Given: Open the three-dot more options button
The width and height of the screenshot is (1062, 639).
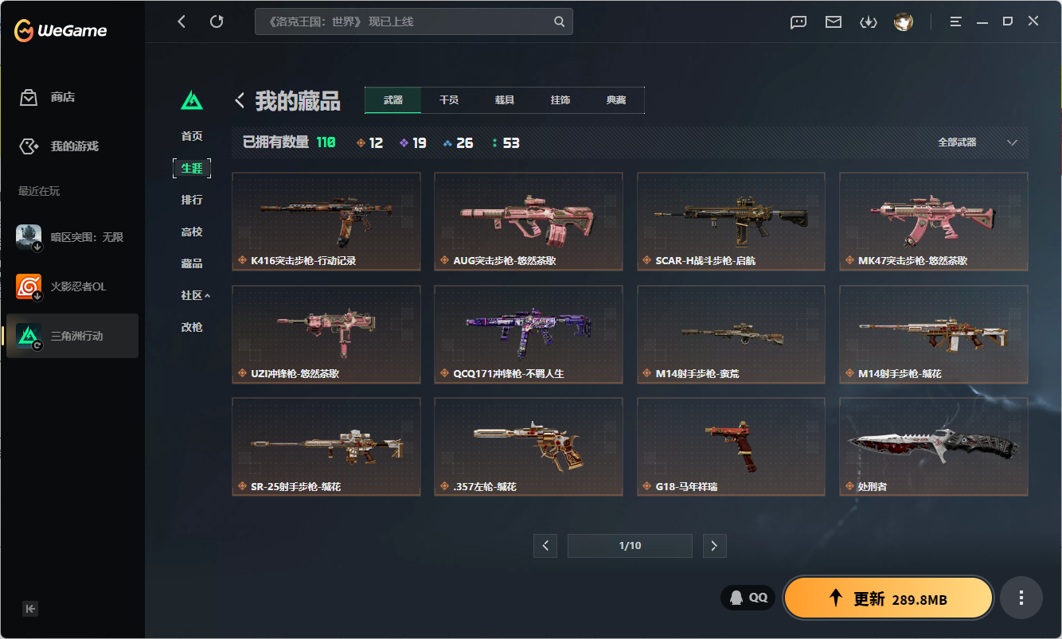Looking at the screenshot, I should 1021,598.
